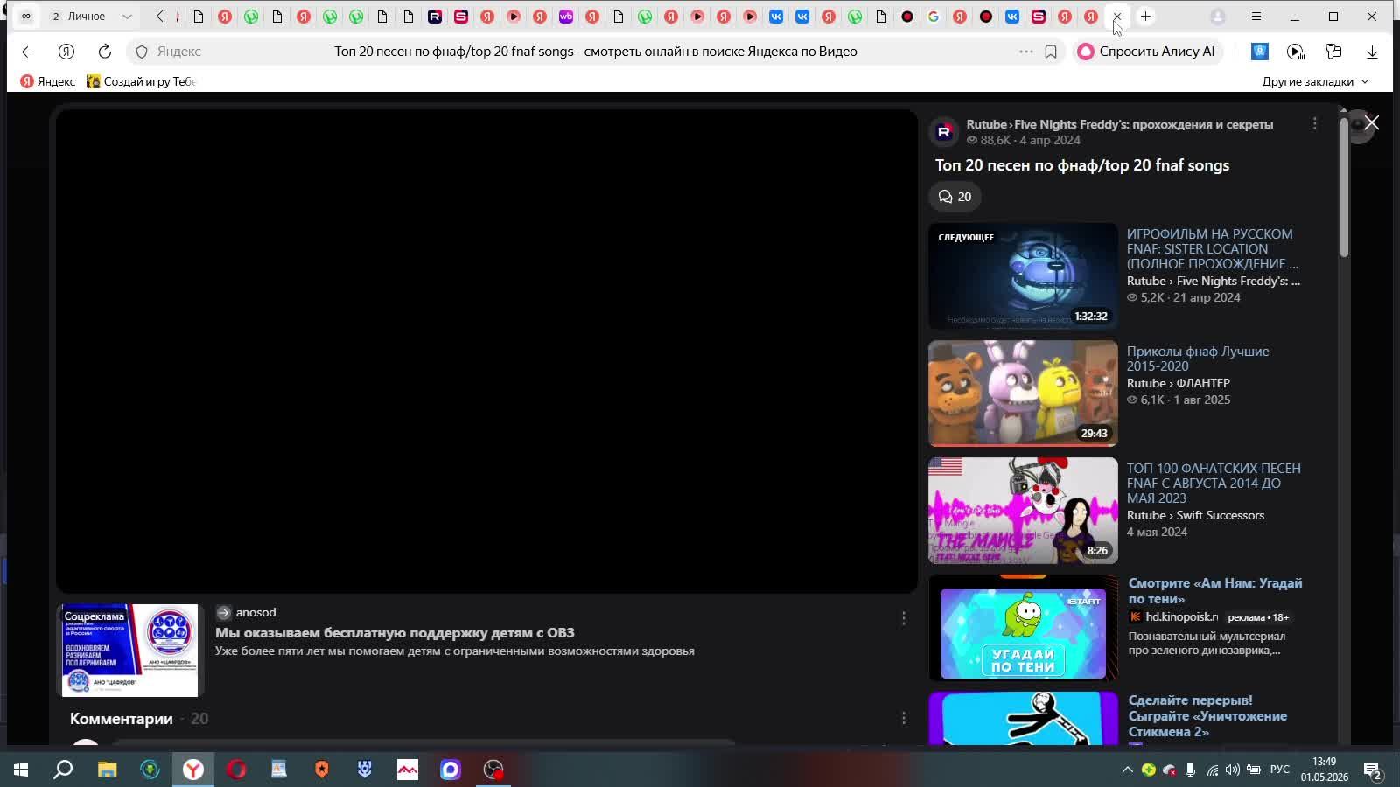Bookmark this page with the bookmark icon
The height and width of the screenshot is (787, 1400).
1051,52
